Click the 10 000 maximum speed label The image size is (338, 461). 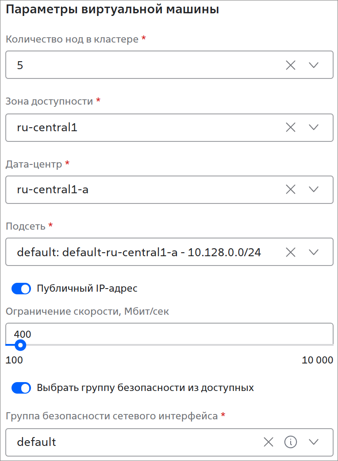point(318,360)
